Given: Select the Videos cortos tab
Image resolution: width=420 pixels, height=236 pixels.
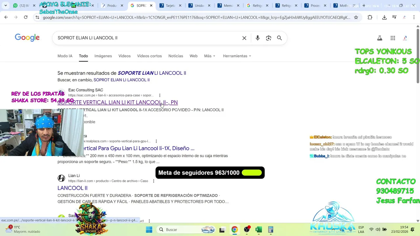Looking at the screenshot, I should [x=149, y=56].
